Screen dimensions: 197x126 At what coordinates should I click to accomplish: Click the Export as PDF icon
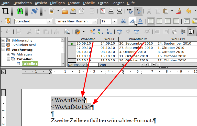pos(103,11)
